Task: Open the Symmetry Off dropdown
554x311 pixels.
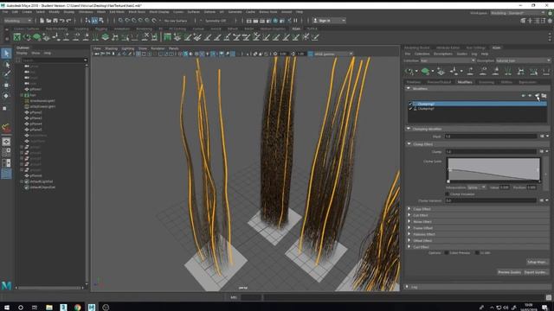Action: pyautogui.click(x=216, y=21)
